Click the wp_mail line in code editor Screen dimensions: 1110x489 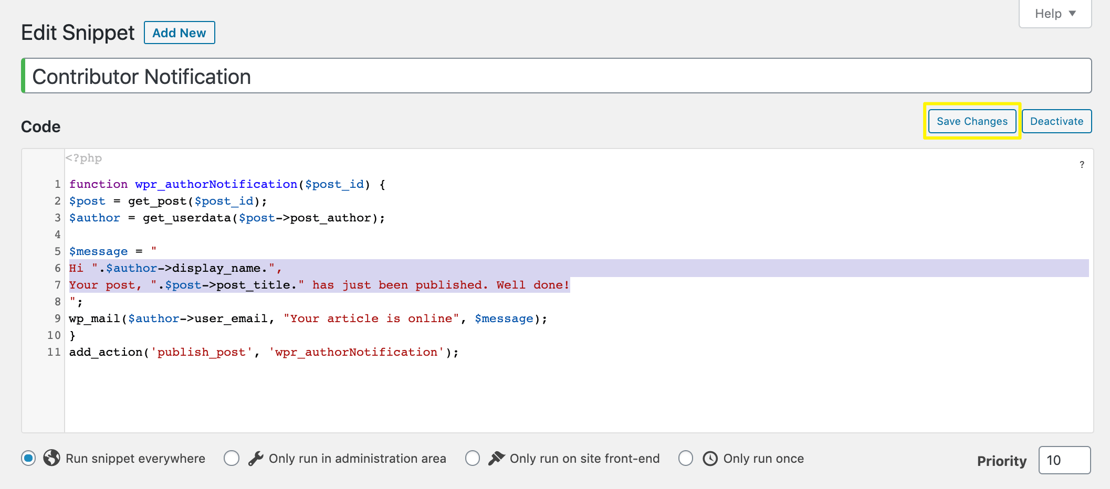308,318
